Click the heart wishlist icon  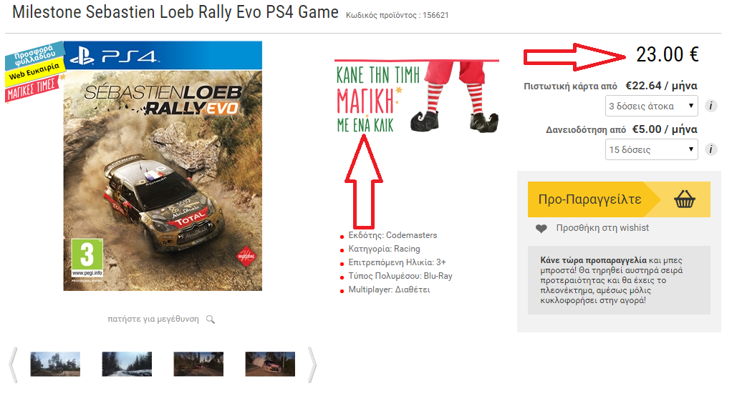coord(541,228)
